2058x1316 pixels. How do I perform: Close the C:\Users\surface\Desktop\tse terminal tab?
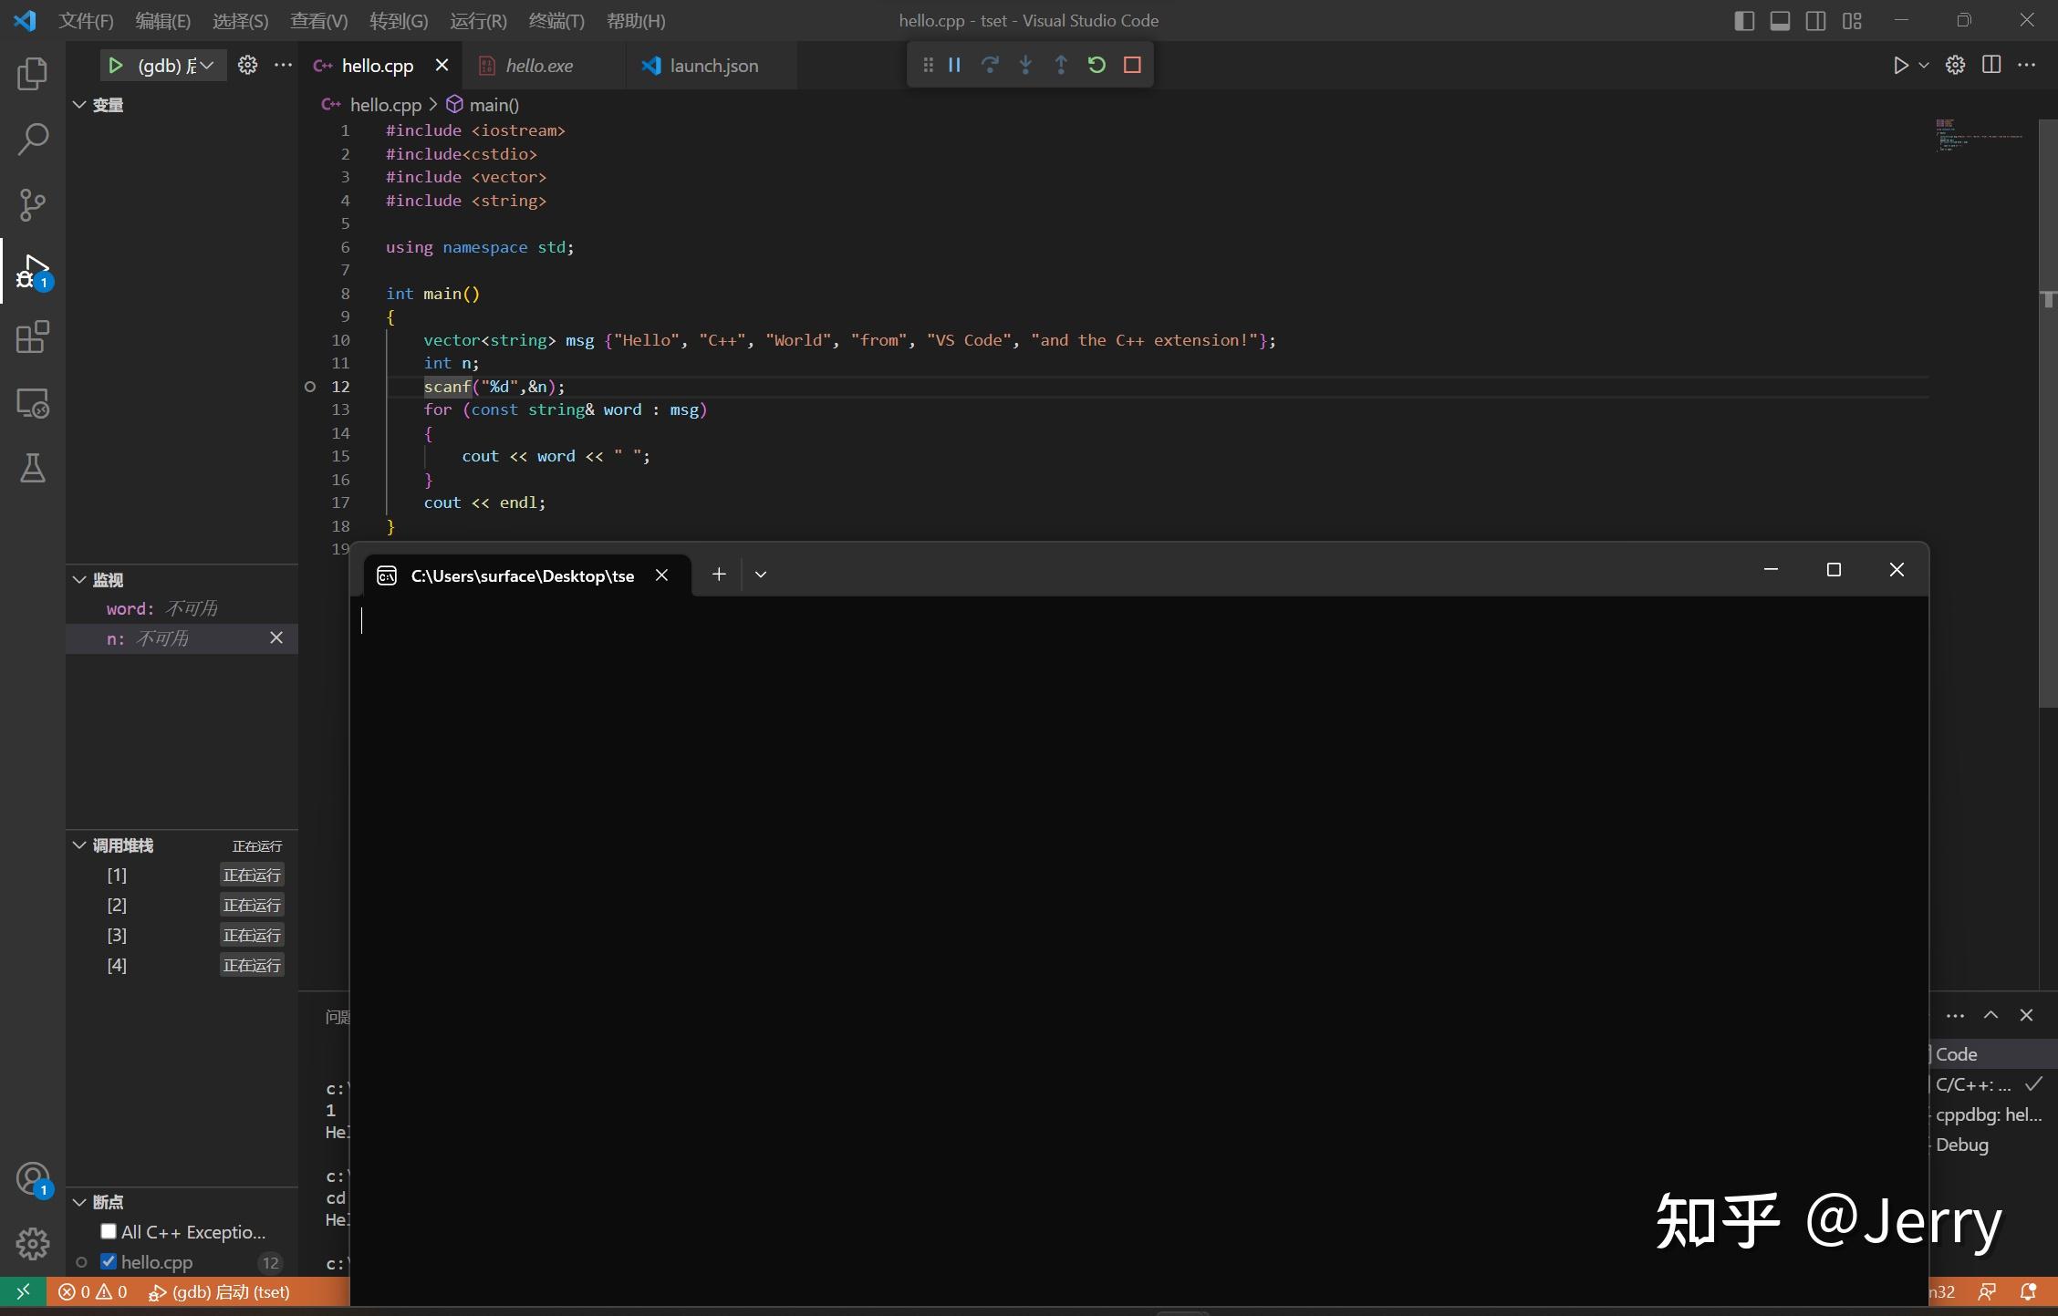pos(662,575)
